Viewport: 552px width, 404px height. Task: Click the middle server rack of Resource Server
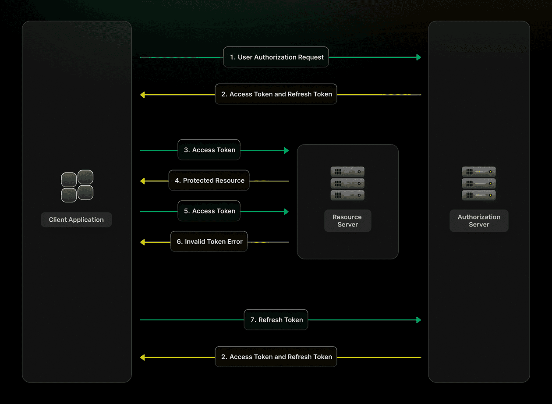pyautogui.click(x=347, y=183)
